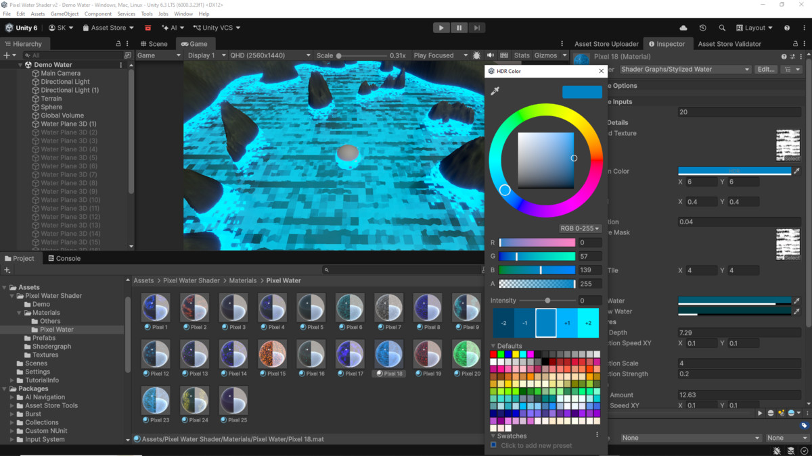Click the red Package Manager box icon
812x456 pixels.
(x=148, y=28)
